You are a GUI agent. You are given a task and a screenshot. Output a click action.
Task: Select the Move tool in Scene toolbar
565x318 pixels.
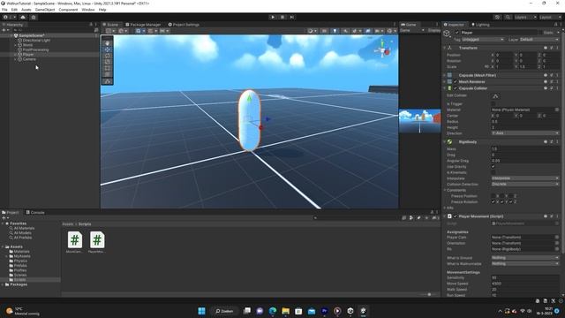[x=108, y=49]
